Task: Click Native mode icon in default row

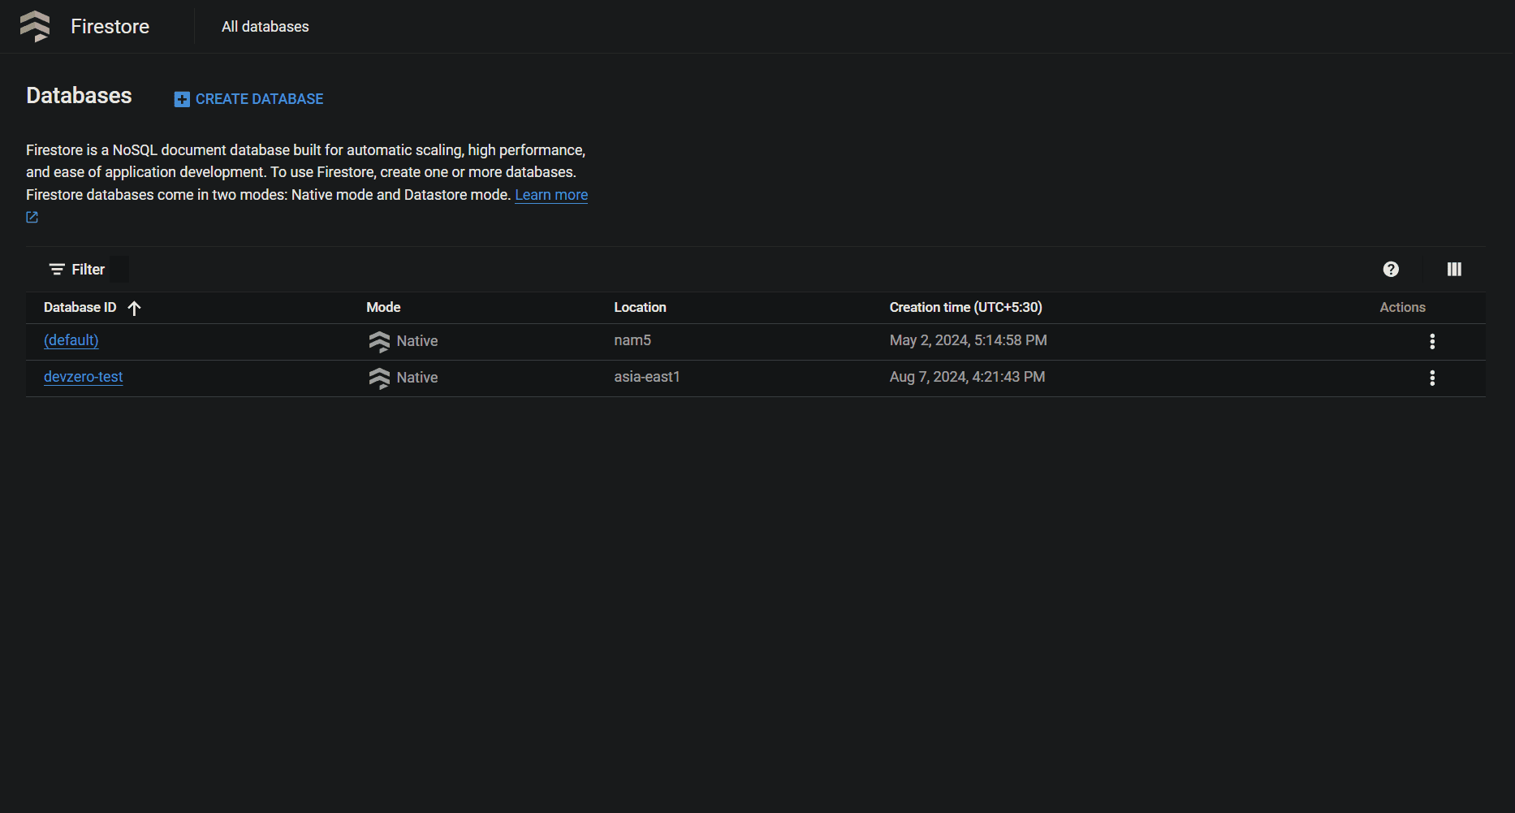Action: tap(379, 341)
